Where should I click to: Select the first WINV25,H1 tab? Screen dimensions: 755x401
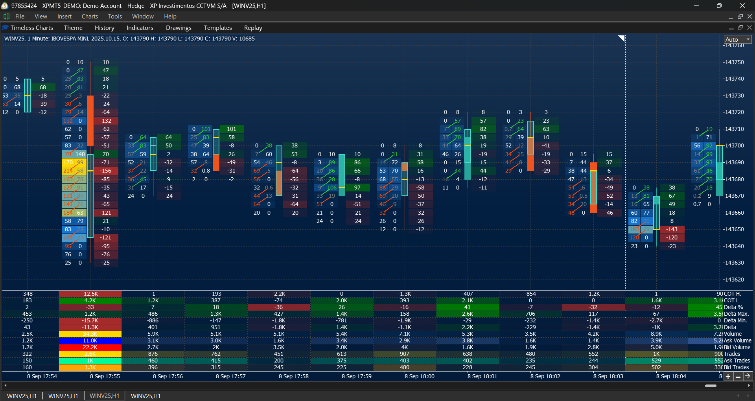(22, 396)
